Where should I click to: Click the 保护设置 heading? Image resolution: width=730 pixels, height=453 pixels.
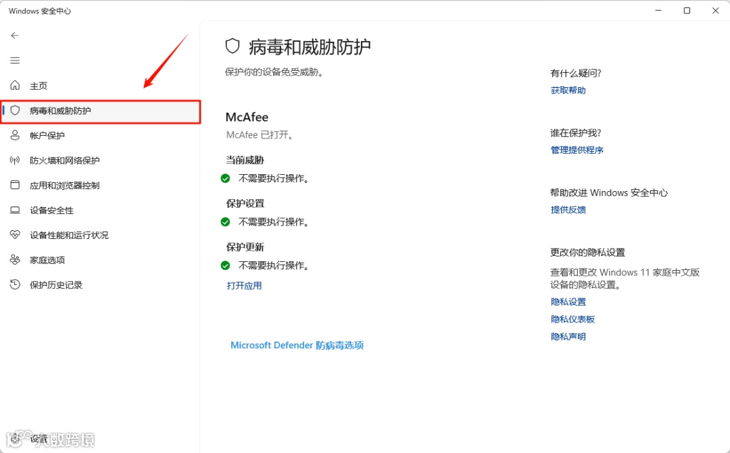(x=245, y=203)
